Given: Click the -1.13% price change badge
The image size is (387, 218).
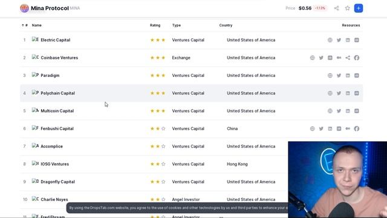Looking at the screenshot, I should click(x=320, y=8).
